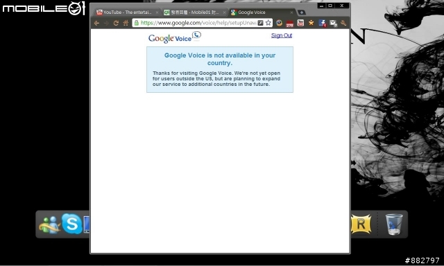Launch Skype from the dock
444x266 pixels.
coord(71,224)
